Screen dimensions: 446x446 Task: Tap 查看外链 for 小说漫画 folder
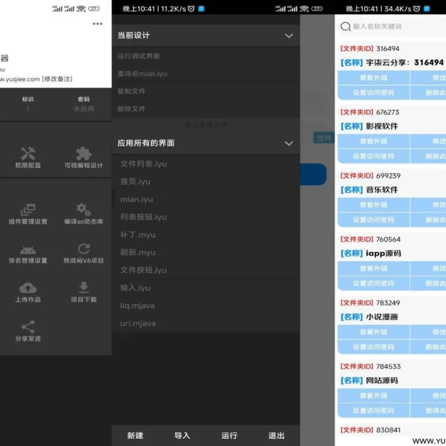[374, 332]
